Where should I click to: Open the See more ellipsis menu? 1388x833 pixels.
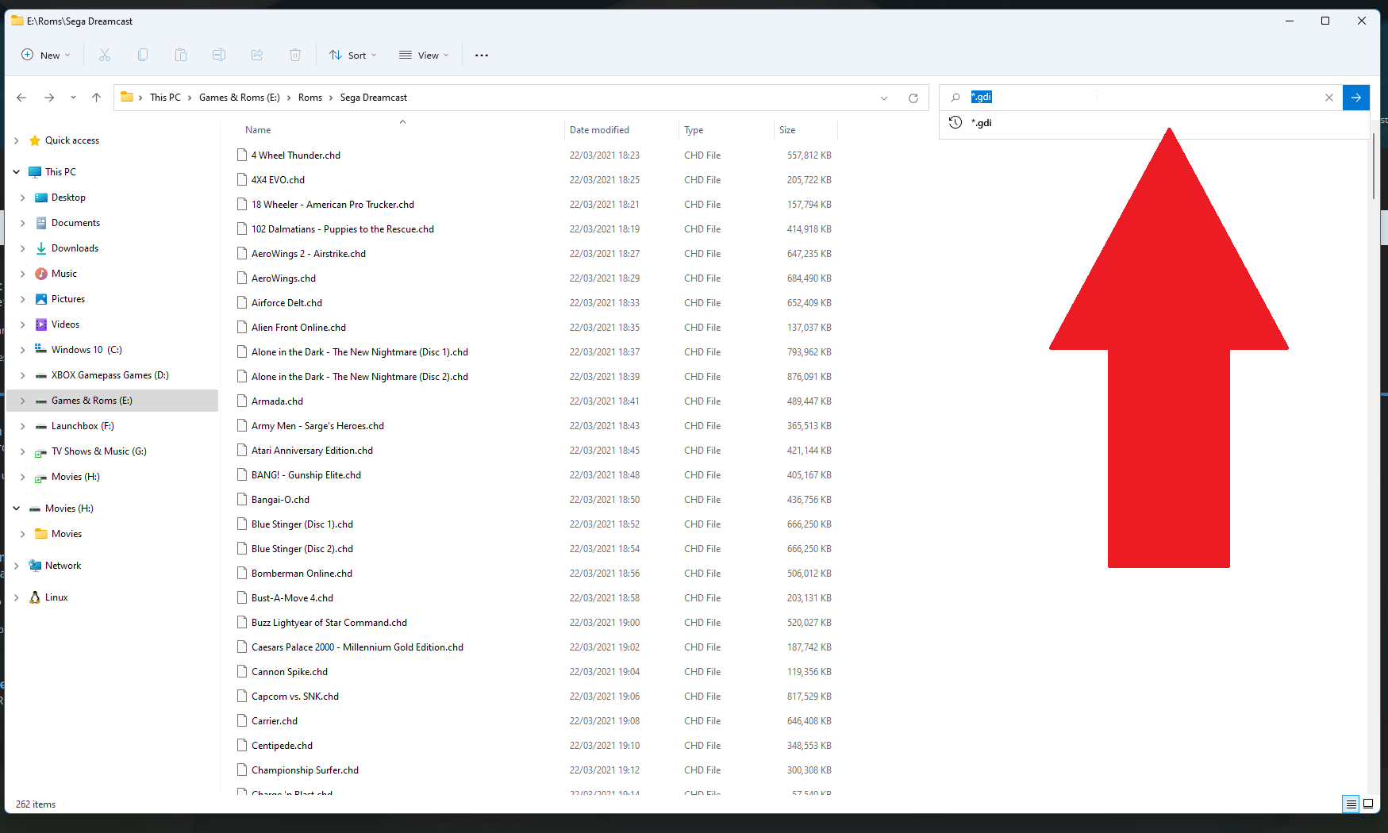[482, 55]
